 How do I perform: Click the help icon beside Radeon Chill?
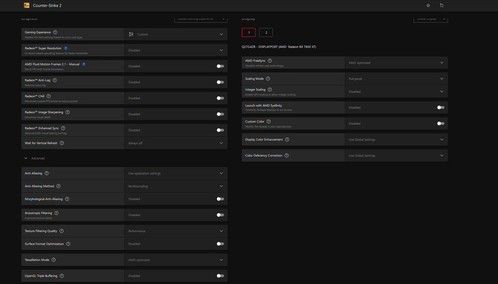[x=49, y=96]
